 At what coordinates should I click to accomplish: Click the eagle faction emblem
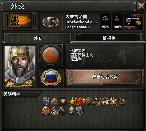(51, 22)
